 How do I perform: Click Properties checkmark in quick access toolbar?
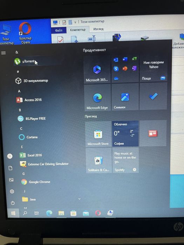[x=64, y=22]
